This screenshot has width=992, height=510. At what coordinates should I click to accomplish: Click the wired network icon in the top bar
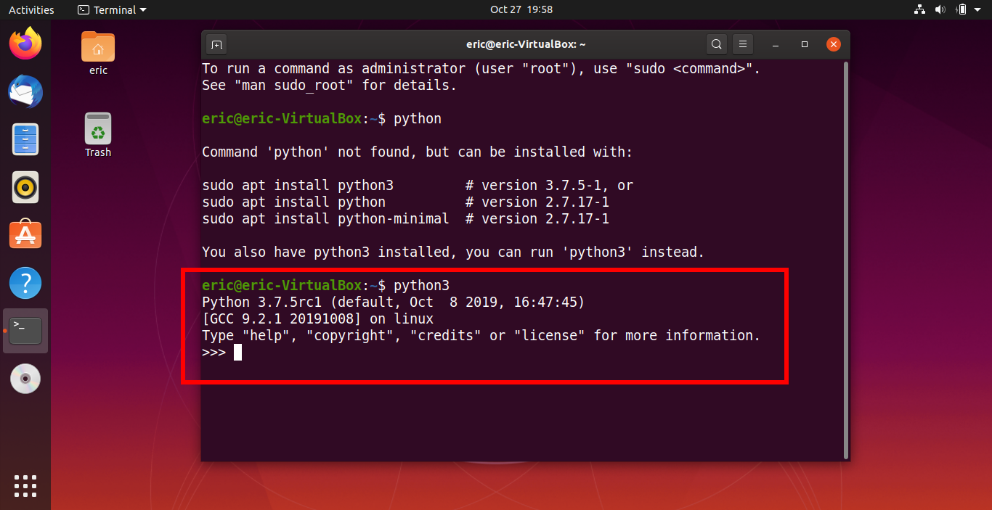[919, 9]
